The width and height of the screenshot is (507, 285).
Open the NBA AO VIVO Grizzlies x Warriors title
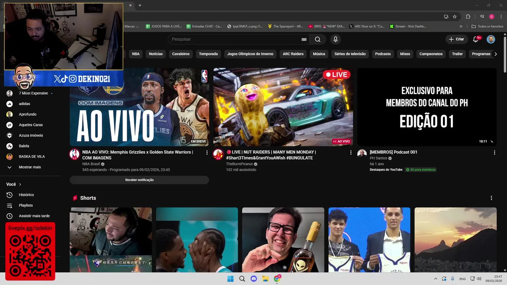[x=138, y=155]
